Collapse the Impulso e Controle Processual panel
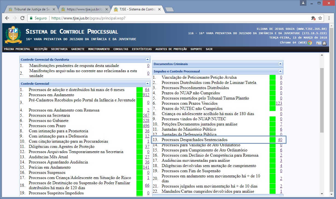The image size is (336, 199). point(280,71)
